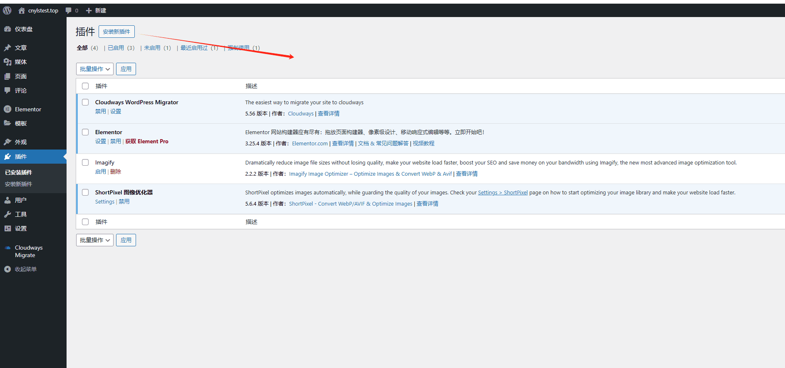Image resolution: width=785 pixels, height=368 pixels.
Task: Click 删除 under Imagify
Action: pos(116,172)
